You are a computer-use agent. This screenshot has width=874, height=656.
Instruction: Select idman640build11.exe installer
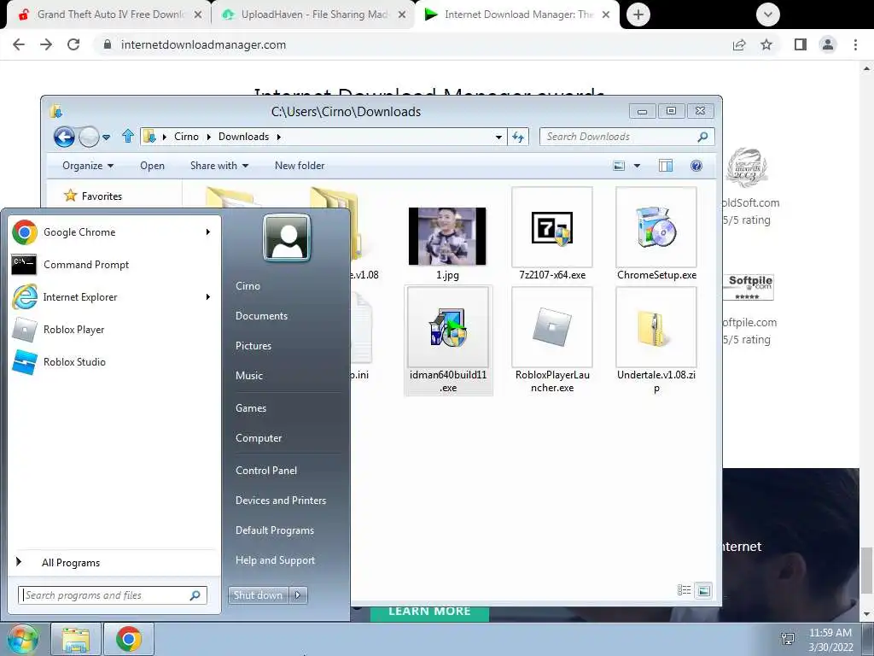448,339
